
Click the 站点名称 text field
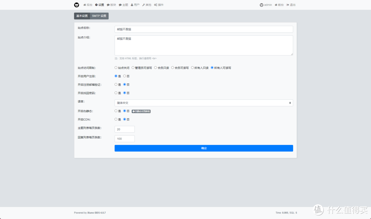coord(204,29)
